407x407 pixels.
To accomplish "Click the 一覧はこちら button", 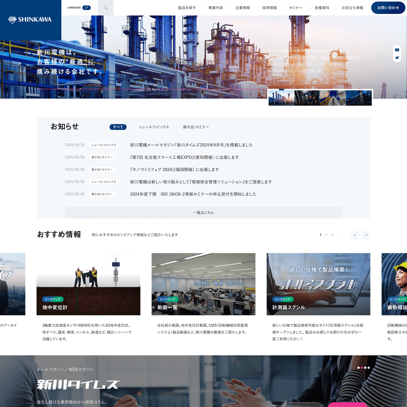I will click(203, 212).
